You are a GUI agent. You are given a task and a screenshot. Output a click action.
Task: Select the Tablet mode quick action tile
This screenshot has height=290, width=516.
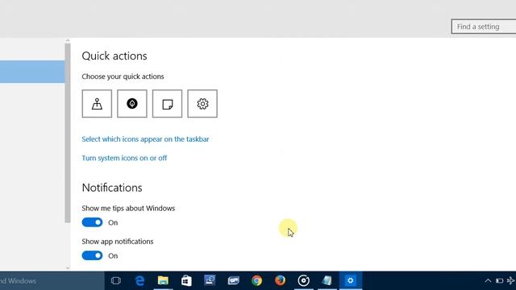(x=97, y=104)
